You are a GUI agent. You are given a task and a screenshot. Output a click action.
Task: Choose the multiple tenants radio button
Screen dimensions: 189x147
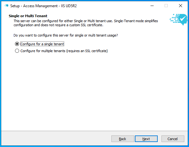click(x=17, y=51)
